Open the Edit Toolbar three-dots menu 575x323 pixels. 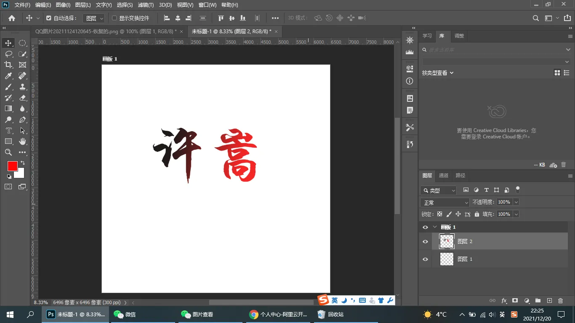pyautogui.click(x=22, y=152)
